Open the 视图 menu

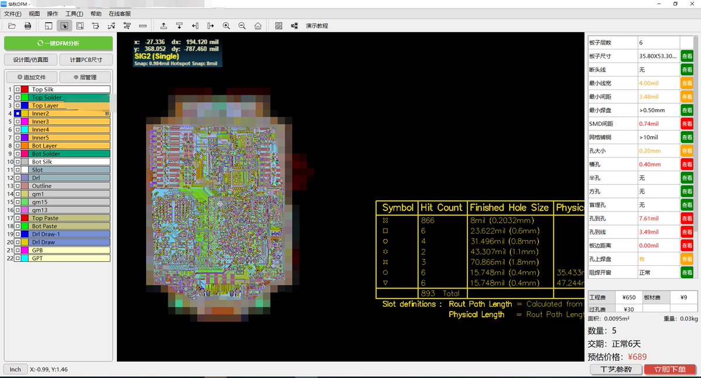click(34, 13)
